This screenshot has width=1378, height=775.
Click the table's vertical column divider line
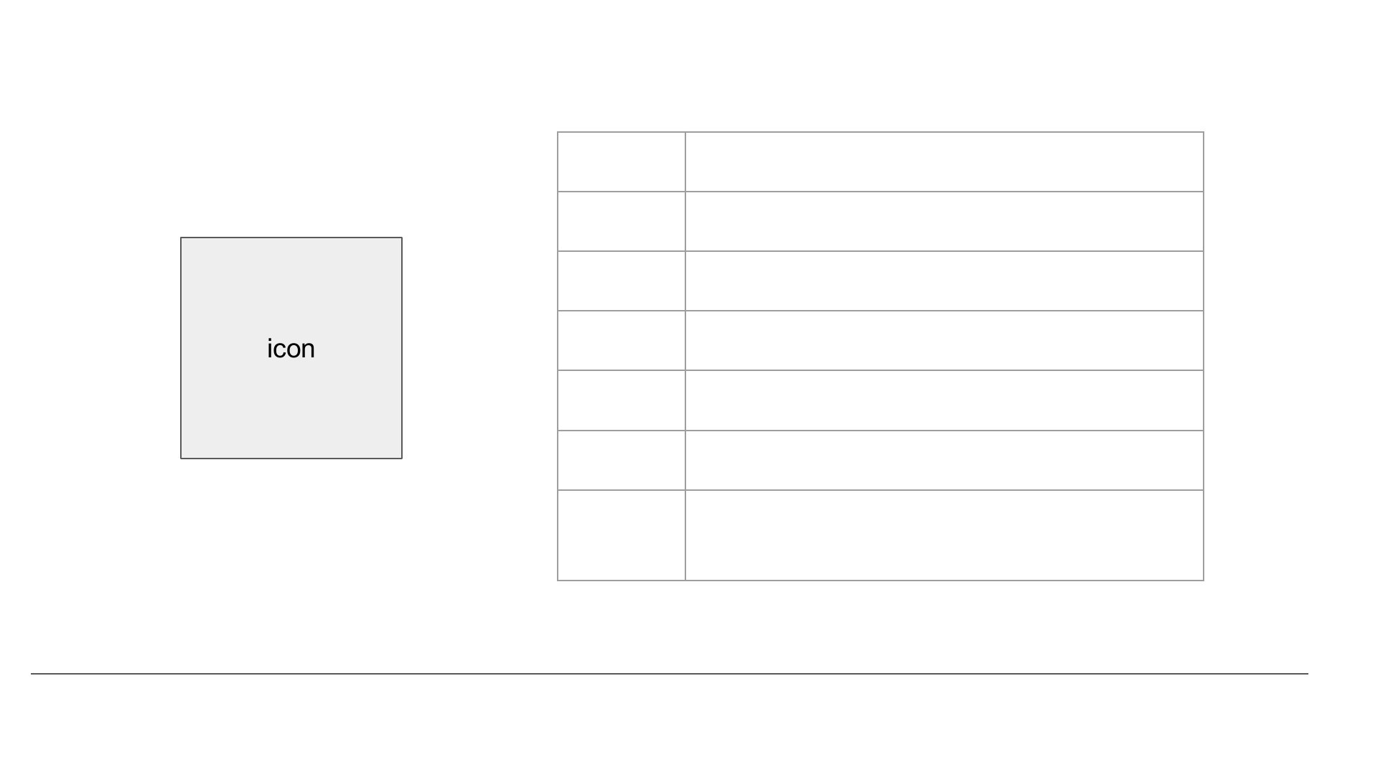coord(685,356)
